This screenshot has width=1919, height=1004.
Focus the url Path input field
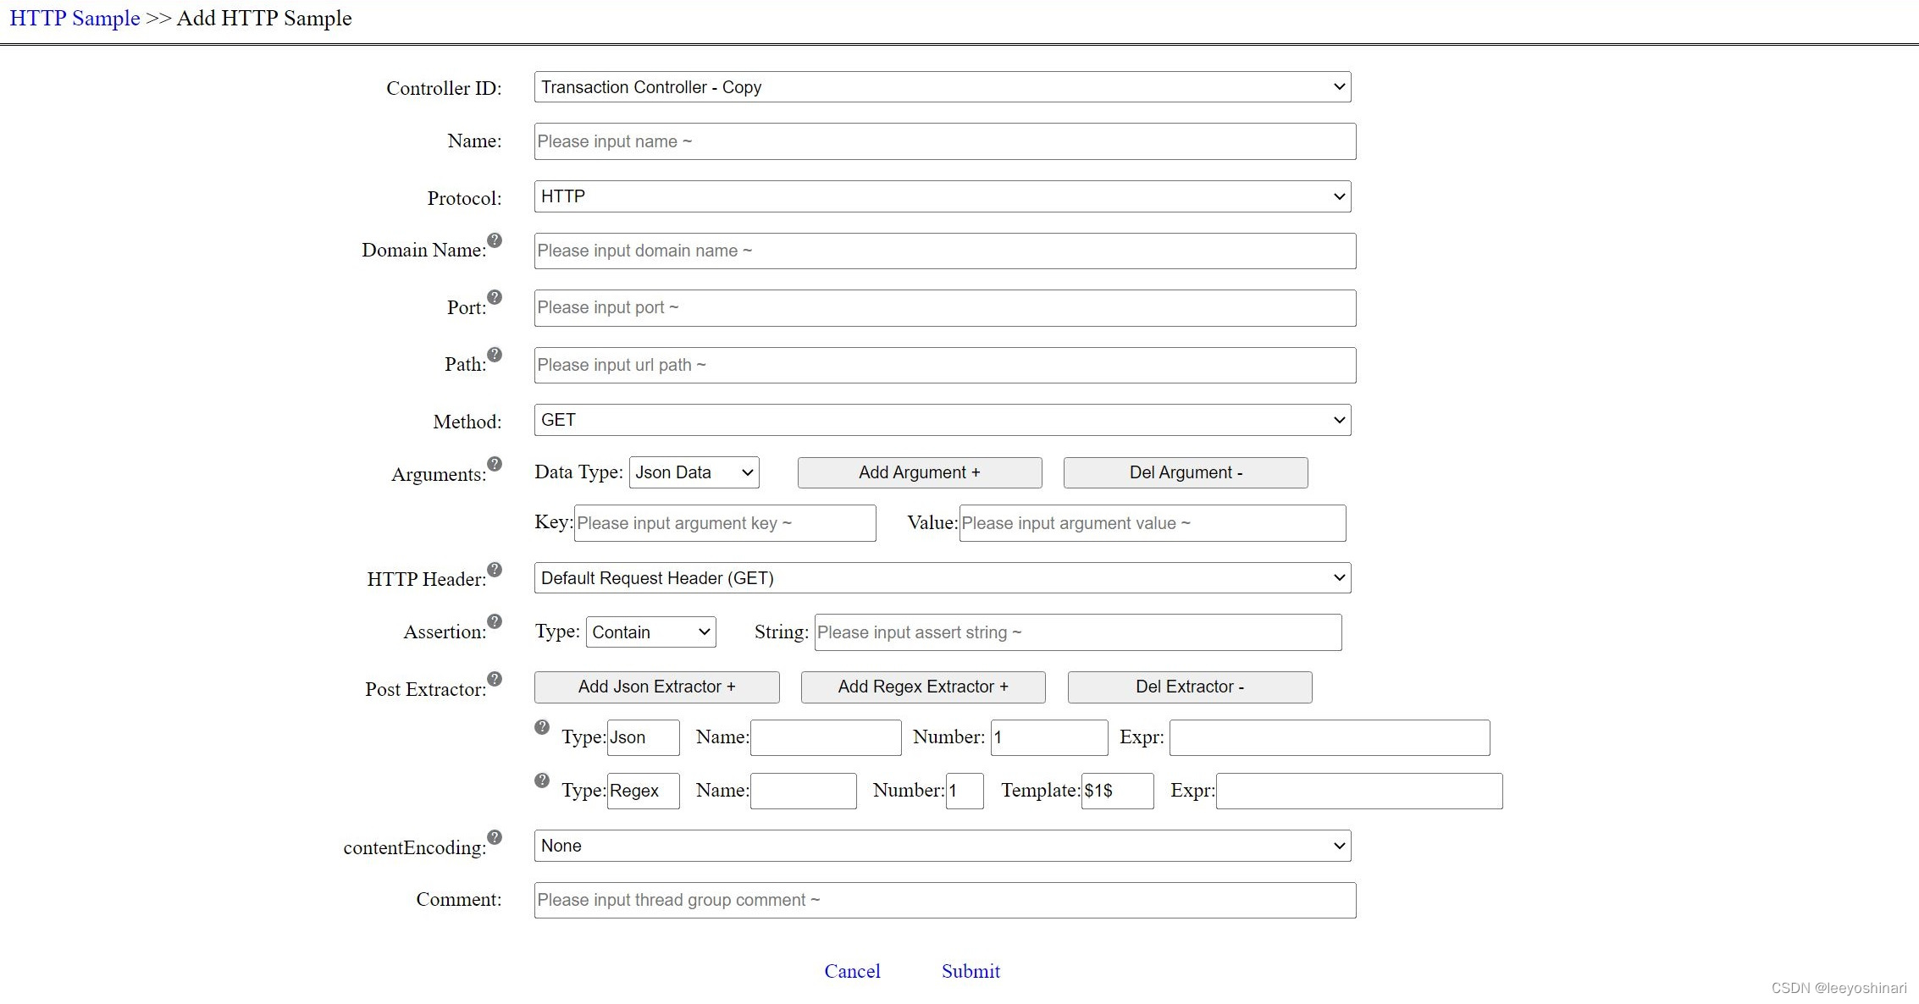(x=945, y=366)
